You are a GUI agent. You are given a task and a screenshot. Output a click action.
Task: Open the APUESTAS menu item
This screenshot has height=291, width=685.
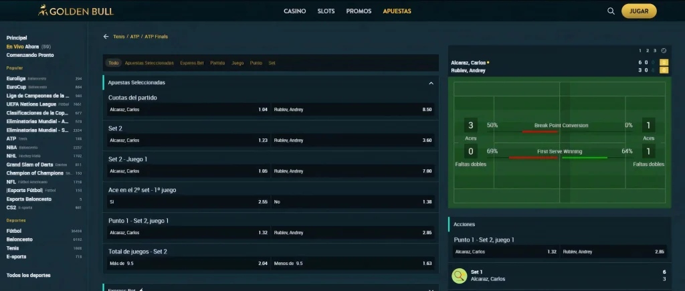coord(397,11)
